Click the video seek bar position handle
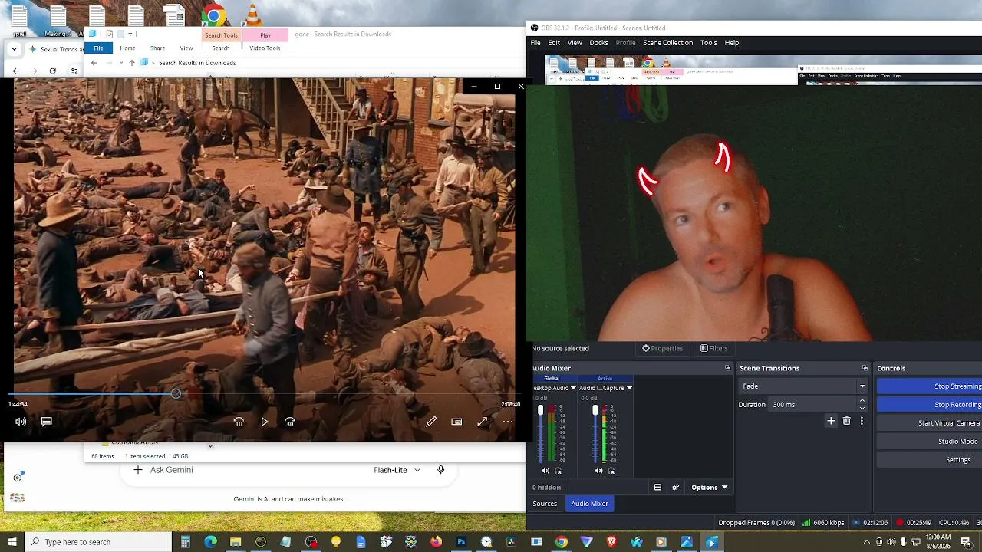Viewport: 982px width, 552px height. [176, 393]
